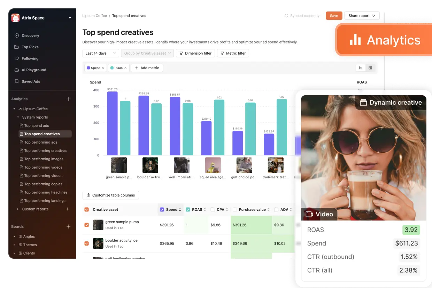Open Saved Ads bookmark icon
Image resolution: width=432 pixels, height=288 pixels.
[16, 81]
